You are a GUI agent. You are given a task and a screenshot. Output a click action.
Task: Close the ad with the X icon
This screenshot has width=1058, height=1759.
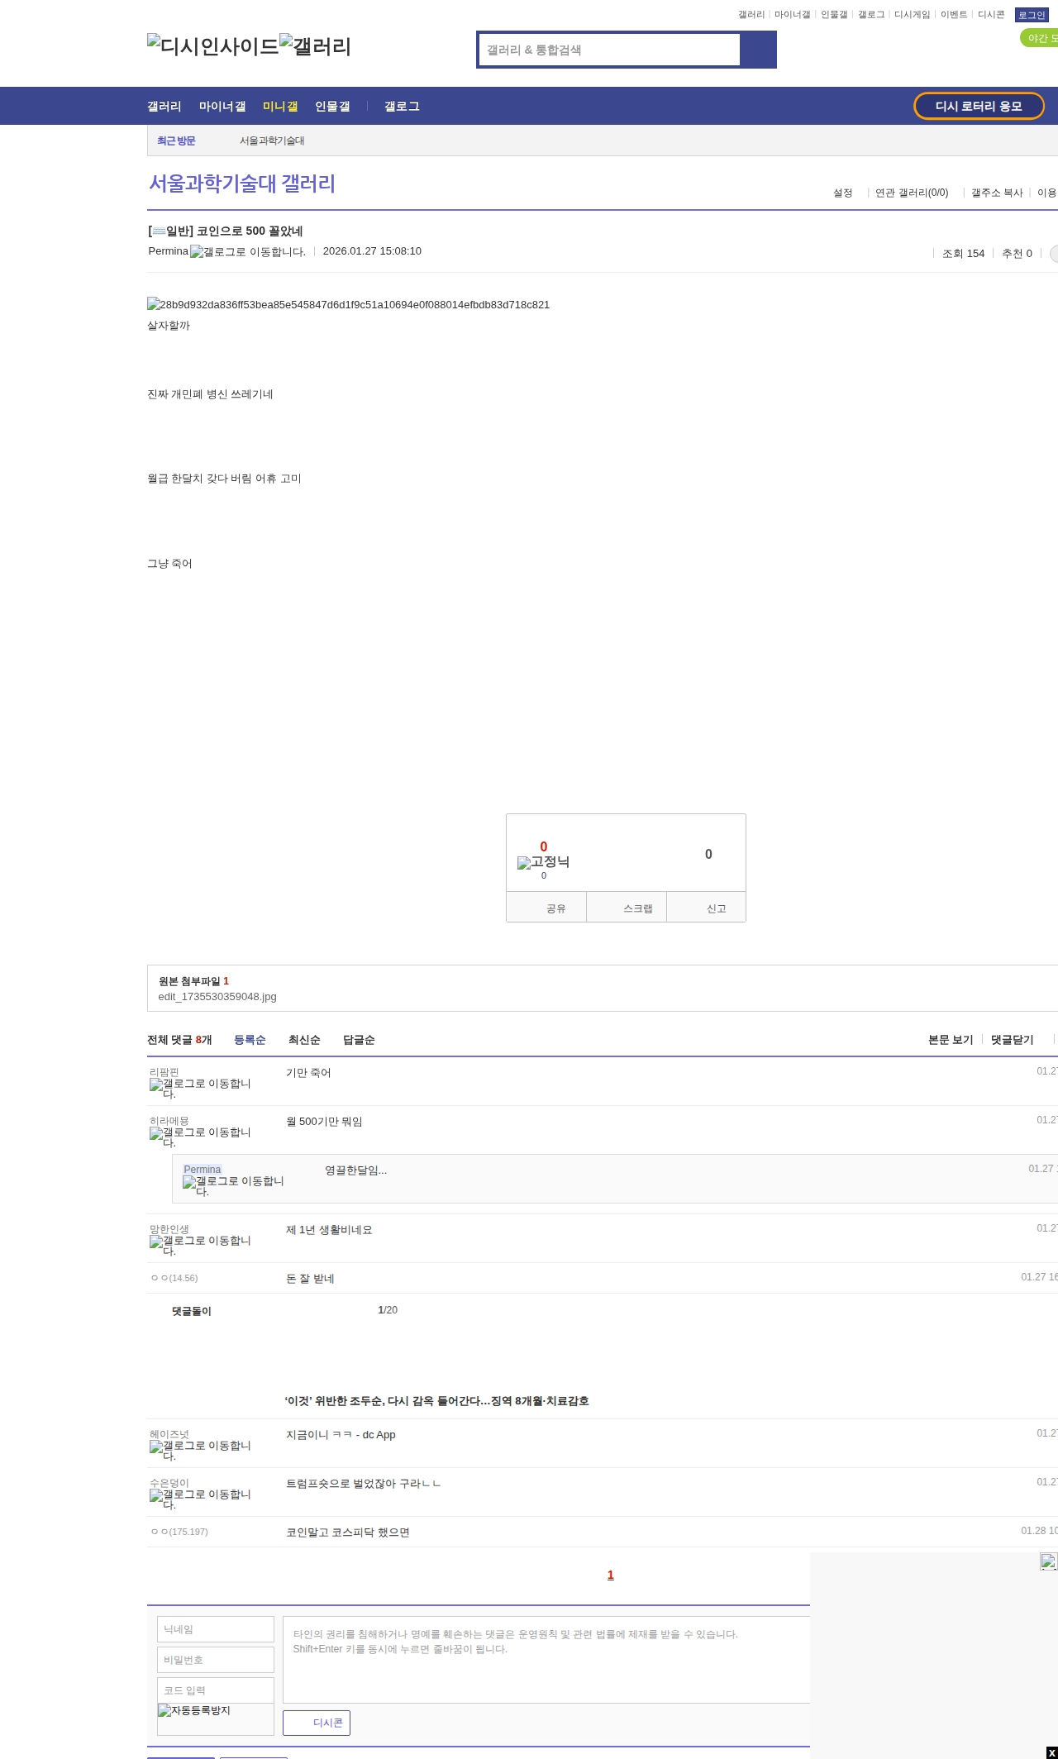point(1051,1752)
